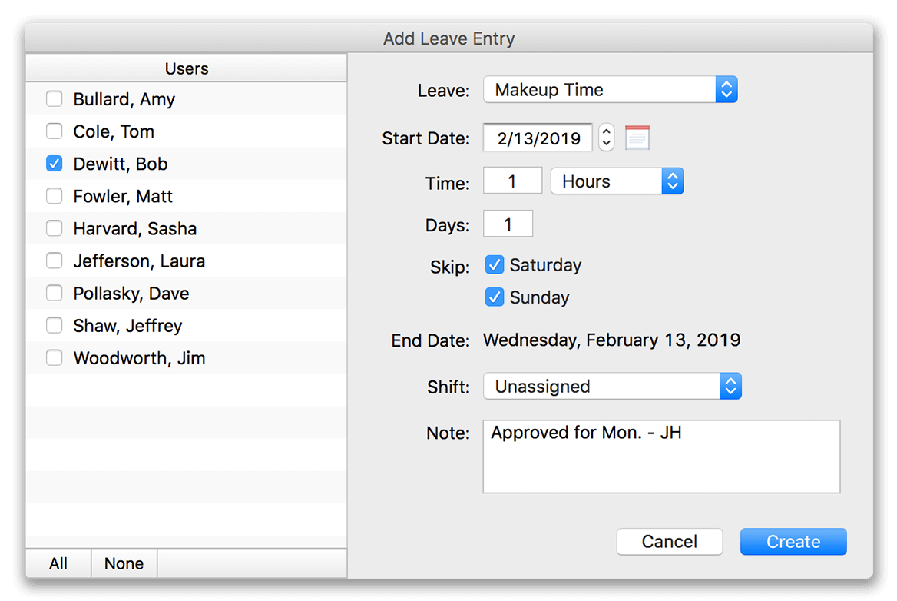Uncheck Dewitt, Bob in the Users list
Screen dimensions: 897x601
[x=54, y=163]
